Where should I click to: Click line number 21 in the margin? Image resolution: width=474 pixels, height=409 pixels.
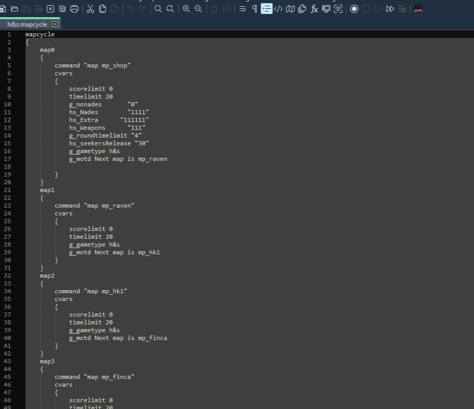tap(7, 190)
